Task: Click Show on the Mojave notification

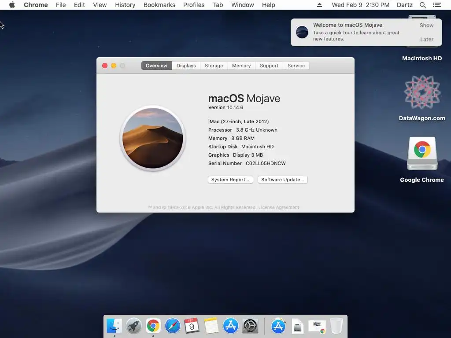Action: tap(426, 25)
